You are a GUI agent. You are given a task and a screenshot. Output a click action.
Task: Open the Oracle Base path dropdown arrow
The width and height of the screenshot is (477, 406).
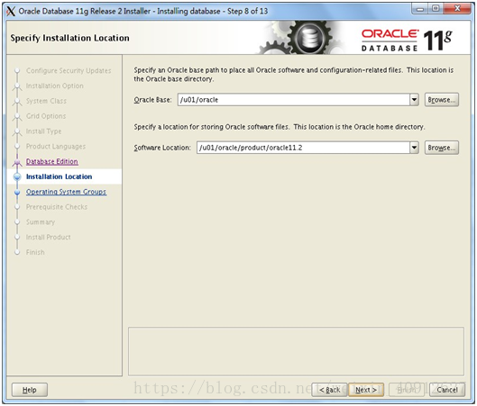(414, 100)
